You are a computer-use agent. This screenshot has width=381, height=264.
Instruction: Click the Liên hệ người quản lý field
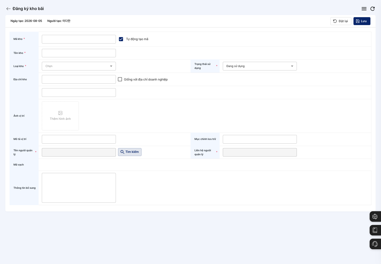click(x=260, y=152)
